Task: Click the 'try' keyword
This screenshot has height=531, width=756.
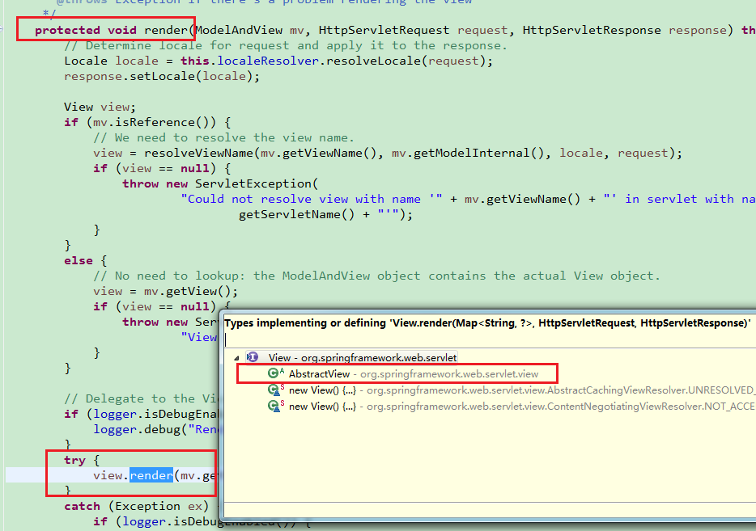Action: (x=74, y=460)
